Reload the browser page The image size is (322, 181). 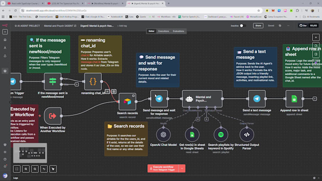point(16,10)
